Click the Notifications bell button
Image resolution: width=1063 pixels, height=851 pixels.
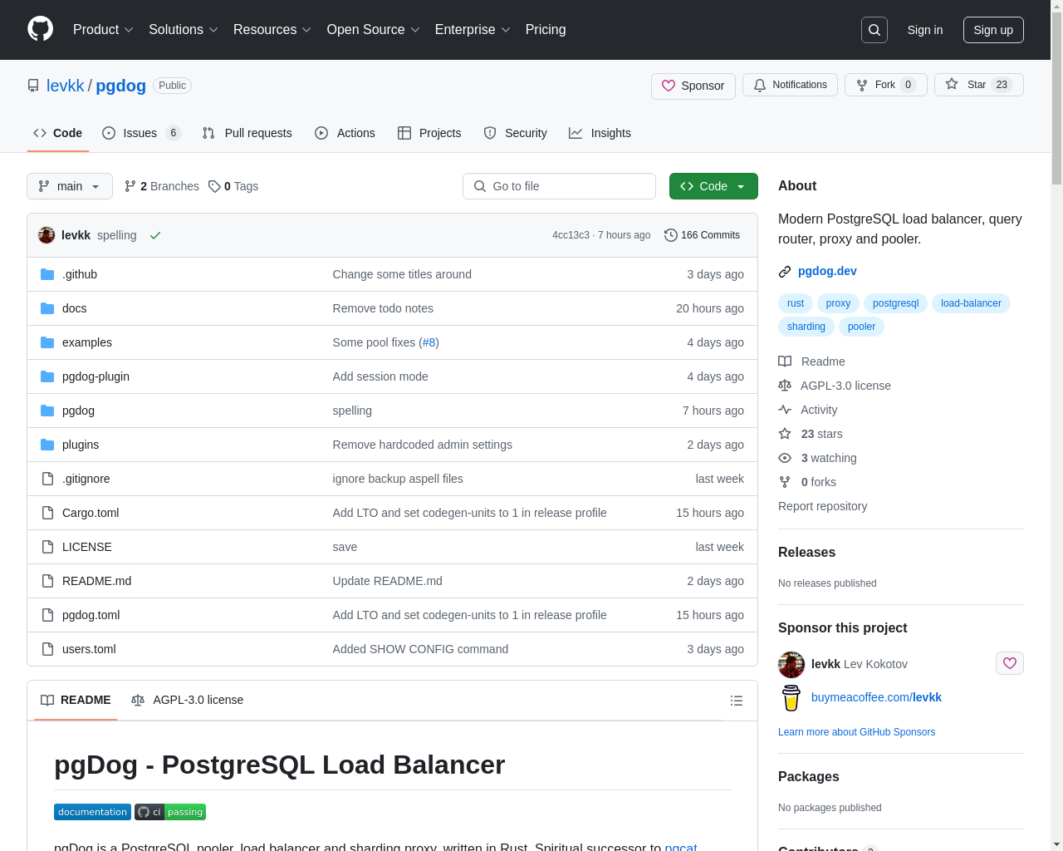790,85
